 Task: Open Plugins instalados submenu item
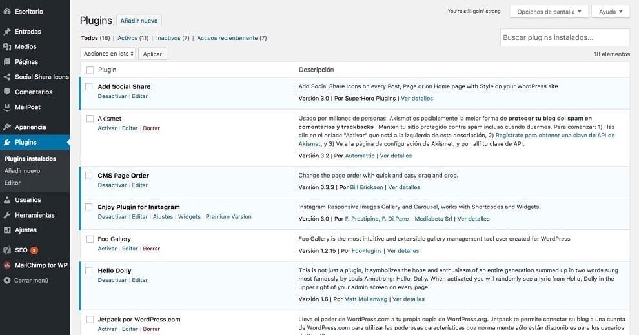30,159
